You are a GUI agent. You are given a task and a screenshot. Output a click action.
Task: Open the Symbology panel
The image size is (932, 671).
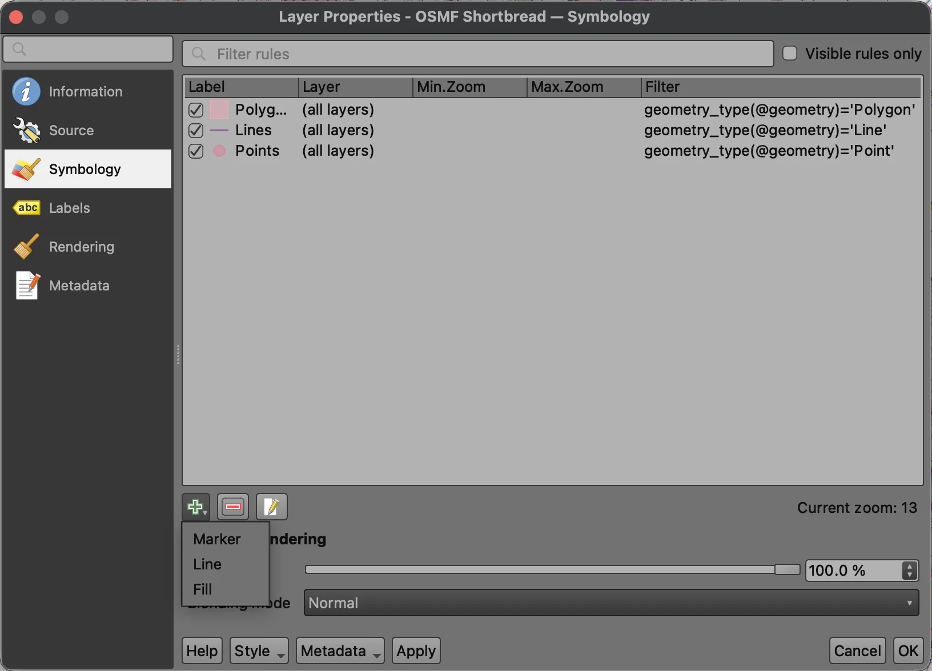tap(86, 169)
